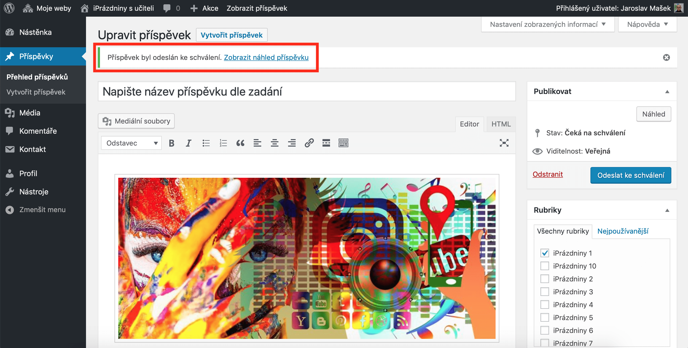Open the Akce plus menu

pos(204,8)
